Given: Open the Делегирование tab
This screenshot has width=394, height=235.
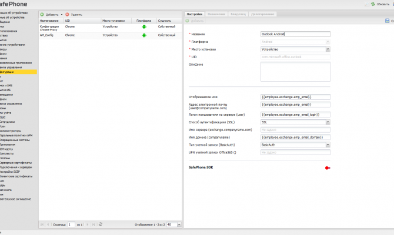Looking at the screenshot, I should (x=263, y=14).
